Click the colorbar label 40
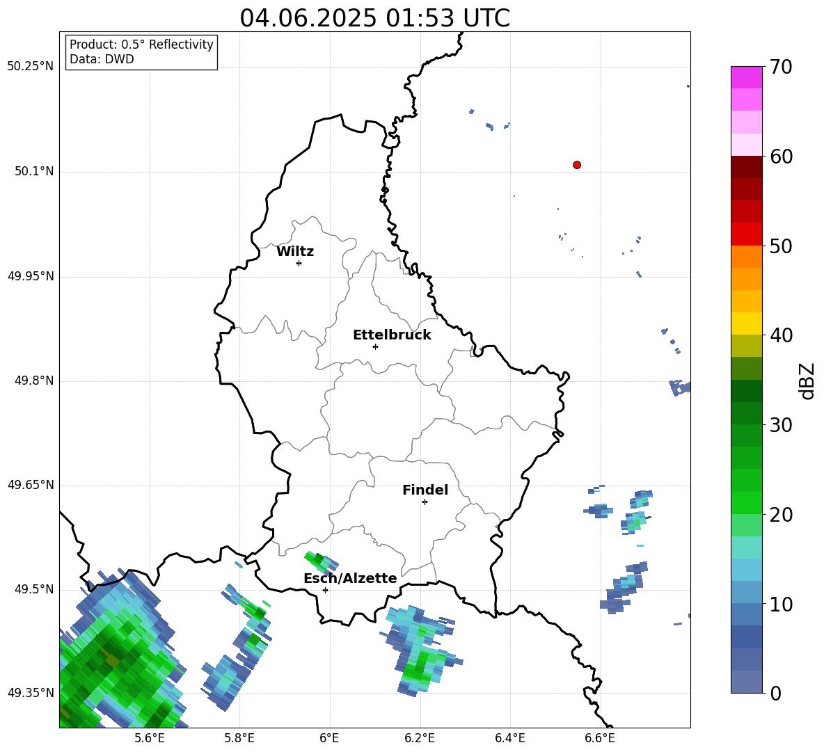 781,335
